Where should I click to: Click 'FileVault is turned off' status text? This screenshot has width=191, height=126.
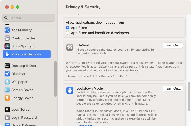(96, 76)
